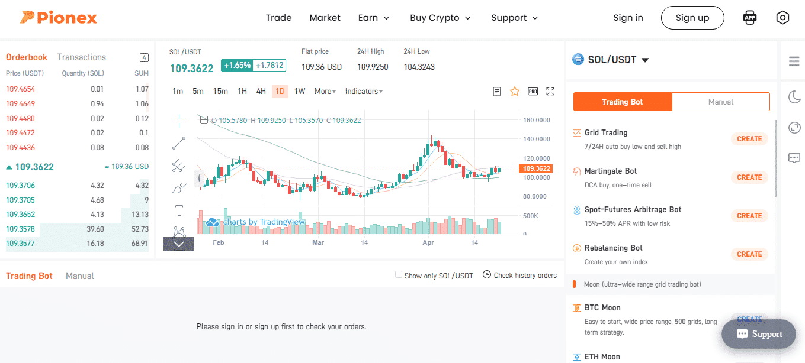This screenshot has height=363, width=805.
Task: Expand the More timeframes dropdown
Action: [325, 91]
